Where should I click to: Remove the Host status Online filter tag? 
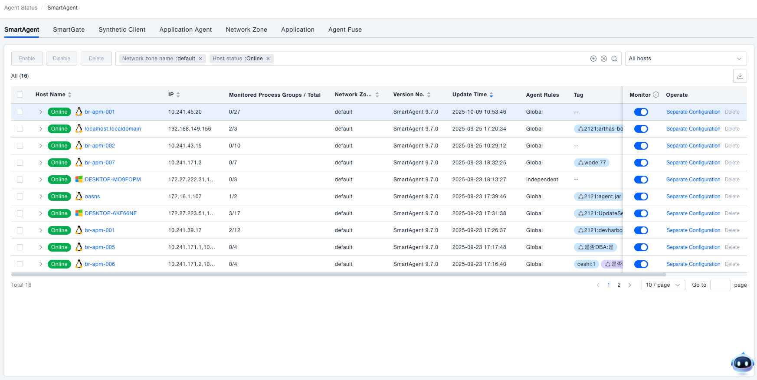268,59
